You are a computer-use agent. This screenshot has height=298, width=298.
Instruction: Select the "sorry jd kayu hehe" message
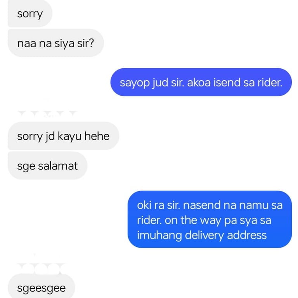click(x=63, y=136)
